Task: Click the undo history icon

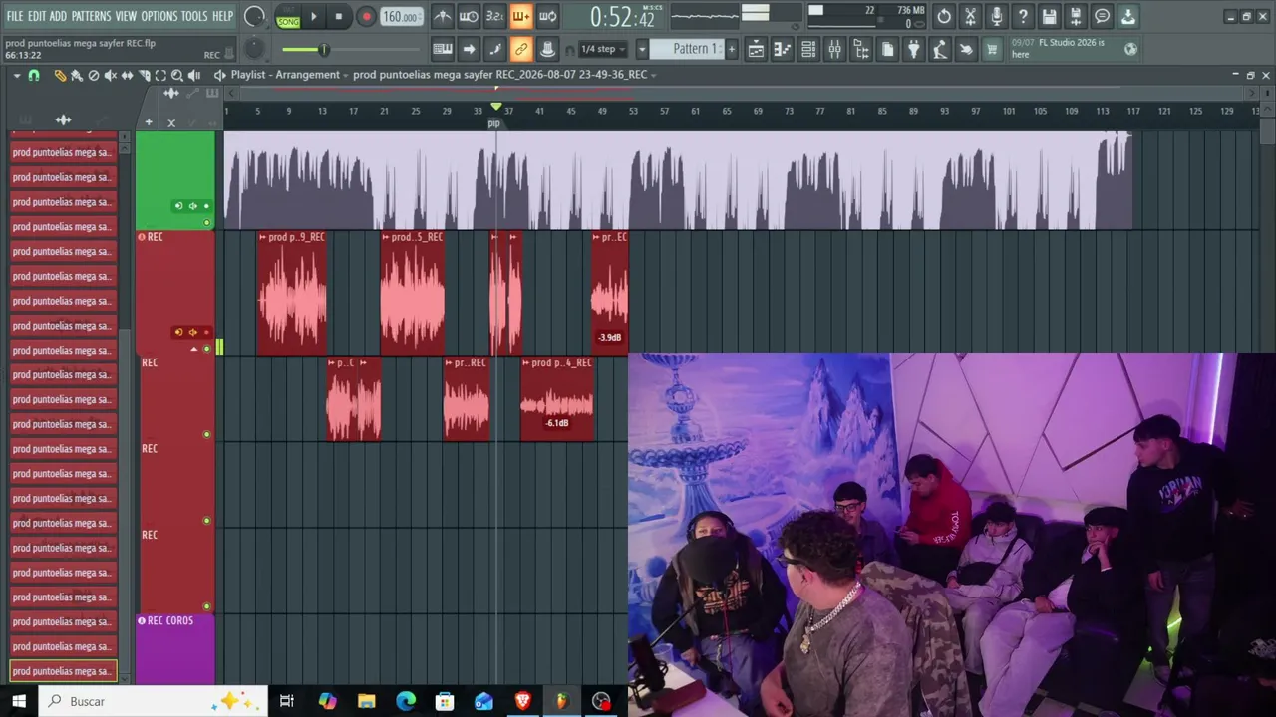Action: [x=944, y=16]
